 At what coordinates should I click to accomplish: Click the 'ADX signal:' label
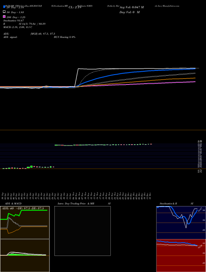pos(10,37)
